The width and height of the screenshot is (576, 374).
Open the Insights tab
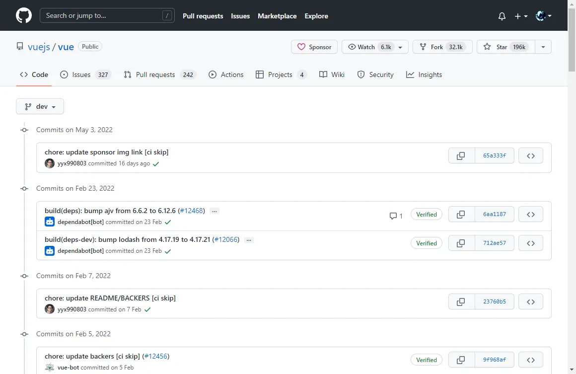tap(424, 75)
